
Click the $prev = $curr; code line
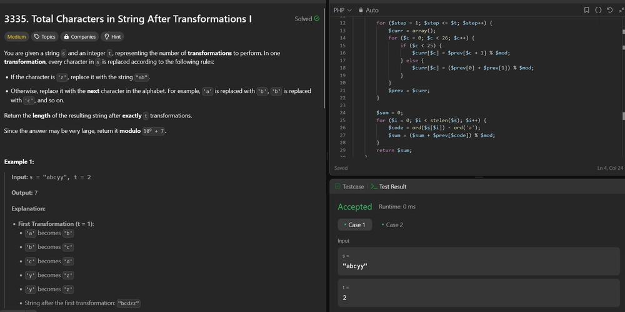pos(409,90)
